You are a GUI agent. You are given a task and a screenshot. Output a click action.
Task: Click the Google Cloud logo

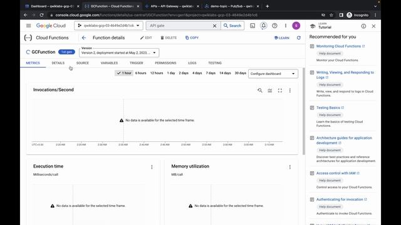click(51, 26)
